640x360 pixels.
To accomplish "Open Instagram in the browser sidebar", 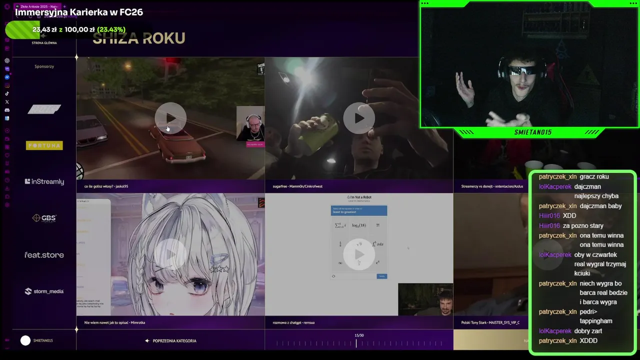I will click(x=7, y=85).
